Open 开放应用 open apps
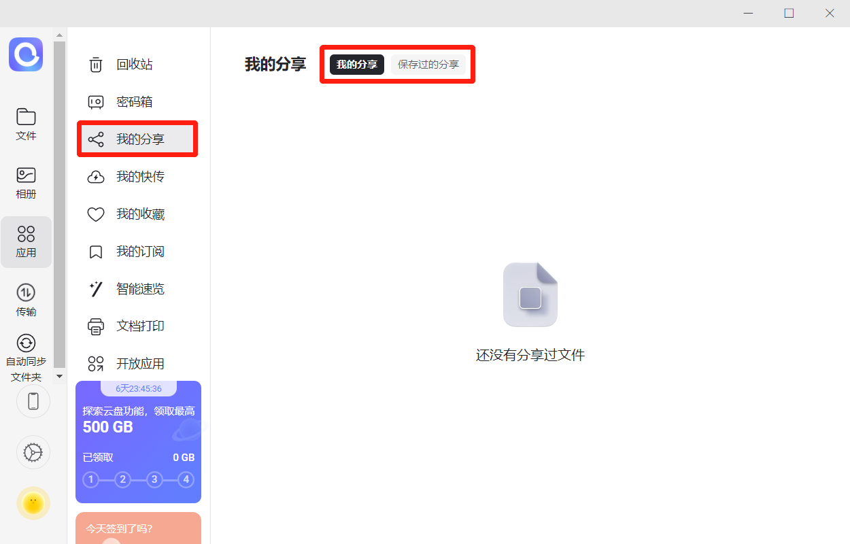 [x=137, y=364]
